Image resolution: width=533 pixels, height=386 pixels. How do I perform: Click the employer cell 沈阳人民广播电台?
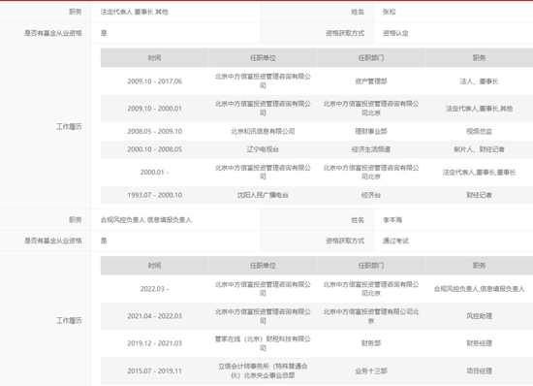click(263, 195)
